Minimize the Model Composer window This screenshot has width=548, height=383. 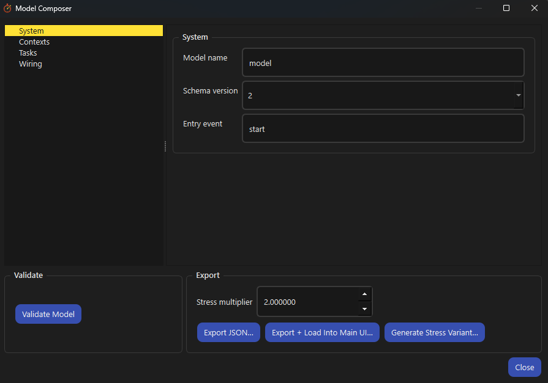point(479,8)
